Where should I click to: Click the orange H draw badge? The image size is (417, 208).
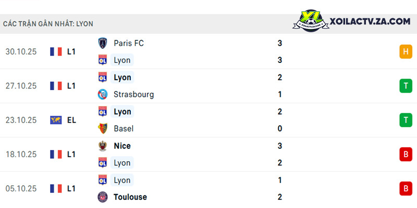point(406,51)
